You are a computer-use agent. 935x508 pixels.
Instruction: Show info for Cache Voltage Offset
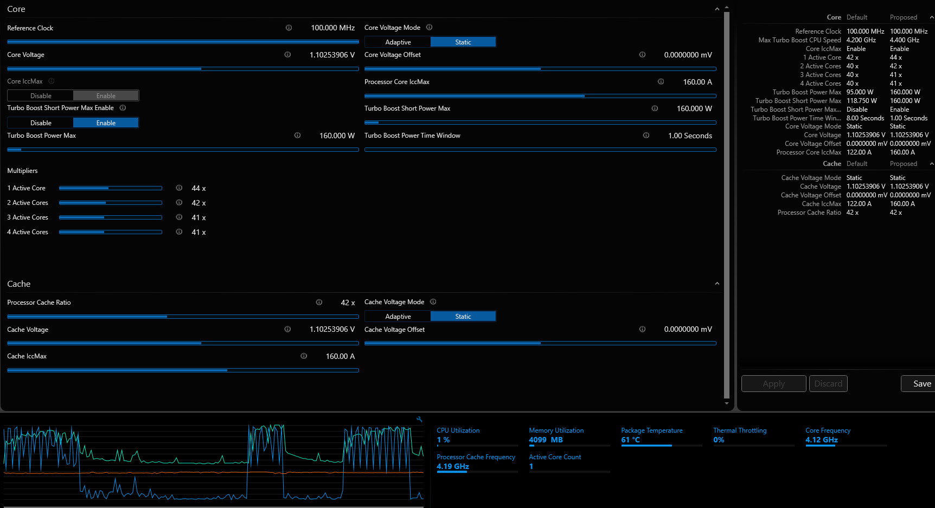(642, 329)
